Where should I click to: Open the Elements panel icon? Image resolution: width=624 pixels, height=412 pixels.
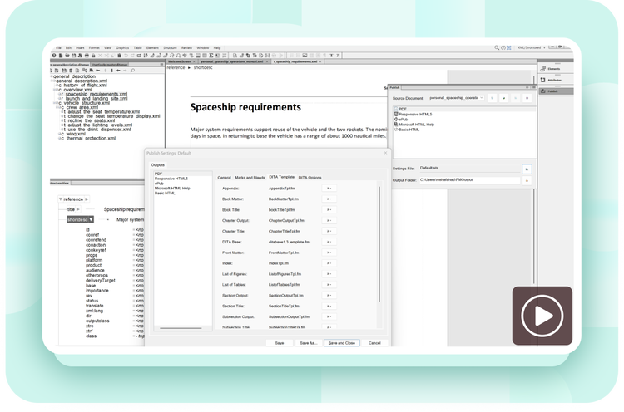[x=542, y=69]
